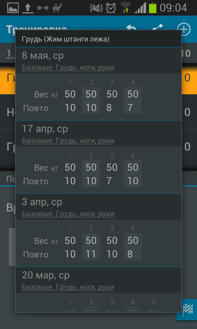Viewport: 197px width, 329px height.
Task: Open workout link under 20 мар
Action: coord(68,287)
